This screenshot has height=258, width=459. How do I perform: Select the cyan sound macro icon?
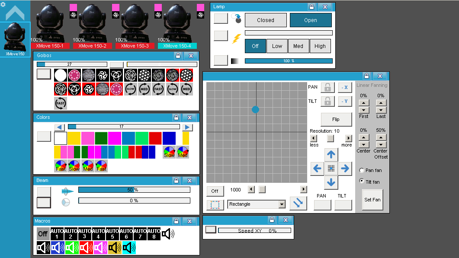[x=129, y=248]
